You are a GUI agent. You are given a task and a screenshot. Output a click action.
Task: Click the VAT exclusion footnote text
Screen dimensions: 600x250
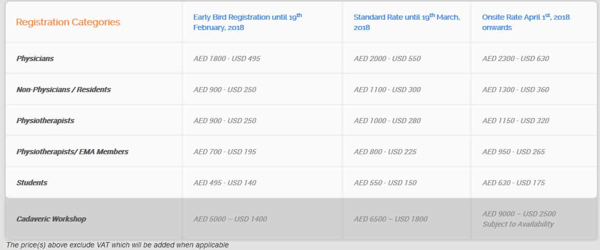[x=117, y=245]
